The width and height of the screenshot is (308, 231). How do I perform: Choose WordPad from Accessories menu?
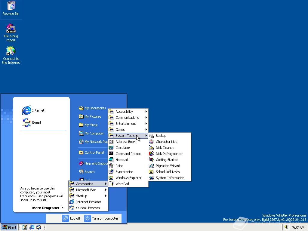pyautogui.click(x=128, y=184)
